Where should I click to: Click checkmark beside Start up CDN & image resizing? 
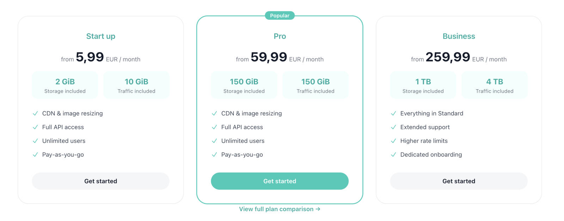35,113
